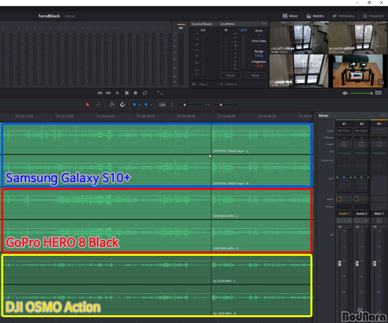Toggle the snapping magnet
The width and height of the screenshot is (388, 323).
click(x=122, y=105)
